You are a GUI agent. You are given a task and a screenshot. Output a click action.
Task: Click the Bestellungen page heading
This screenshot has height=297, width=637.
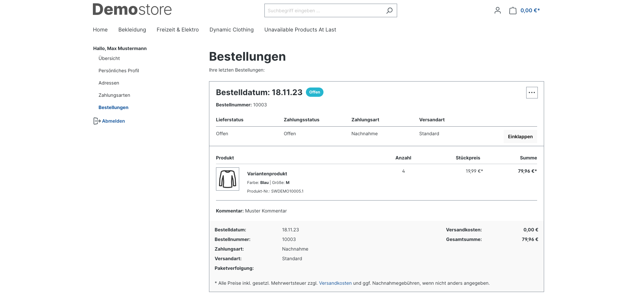pos(248,57)
